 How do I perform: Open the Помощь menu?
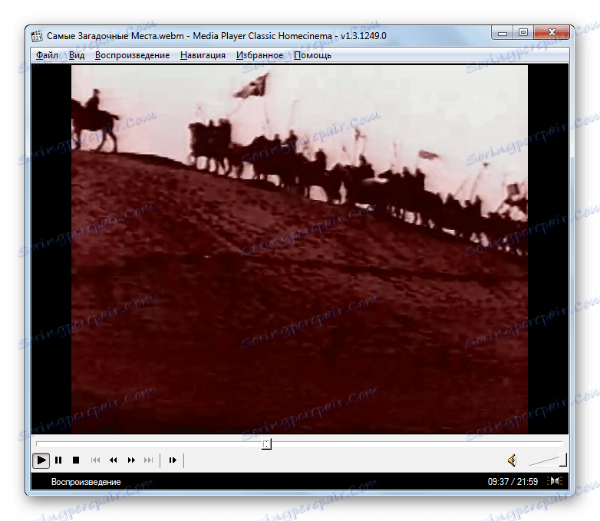312,55
